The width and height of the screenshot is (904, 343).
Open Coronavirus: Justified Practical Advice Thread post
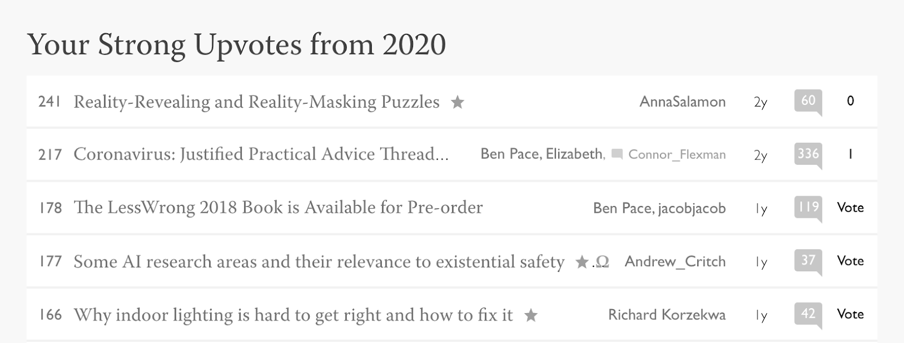click(261, 154)
